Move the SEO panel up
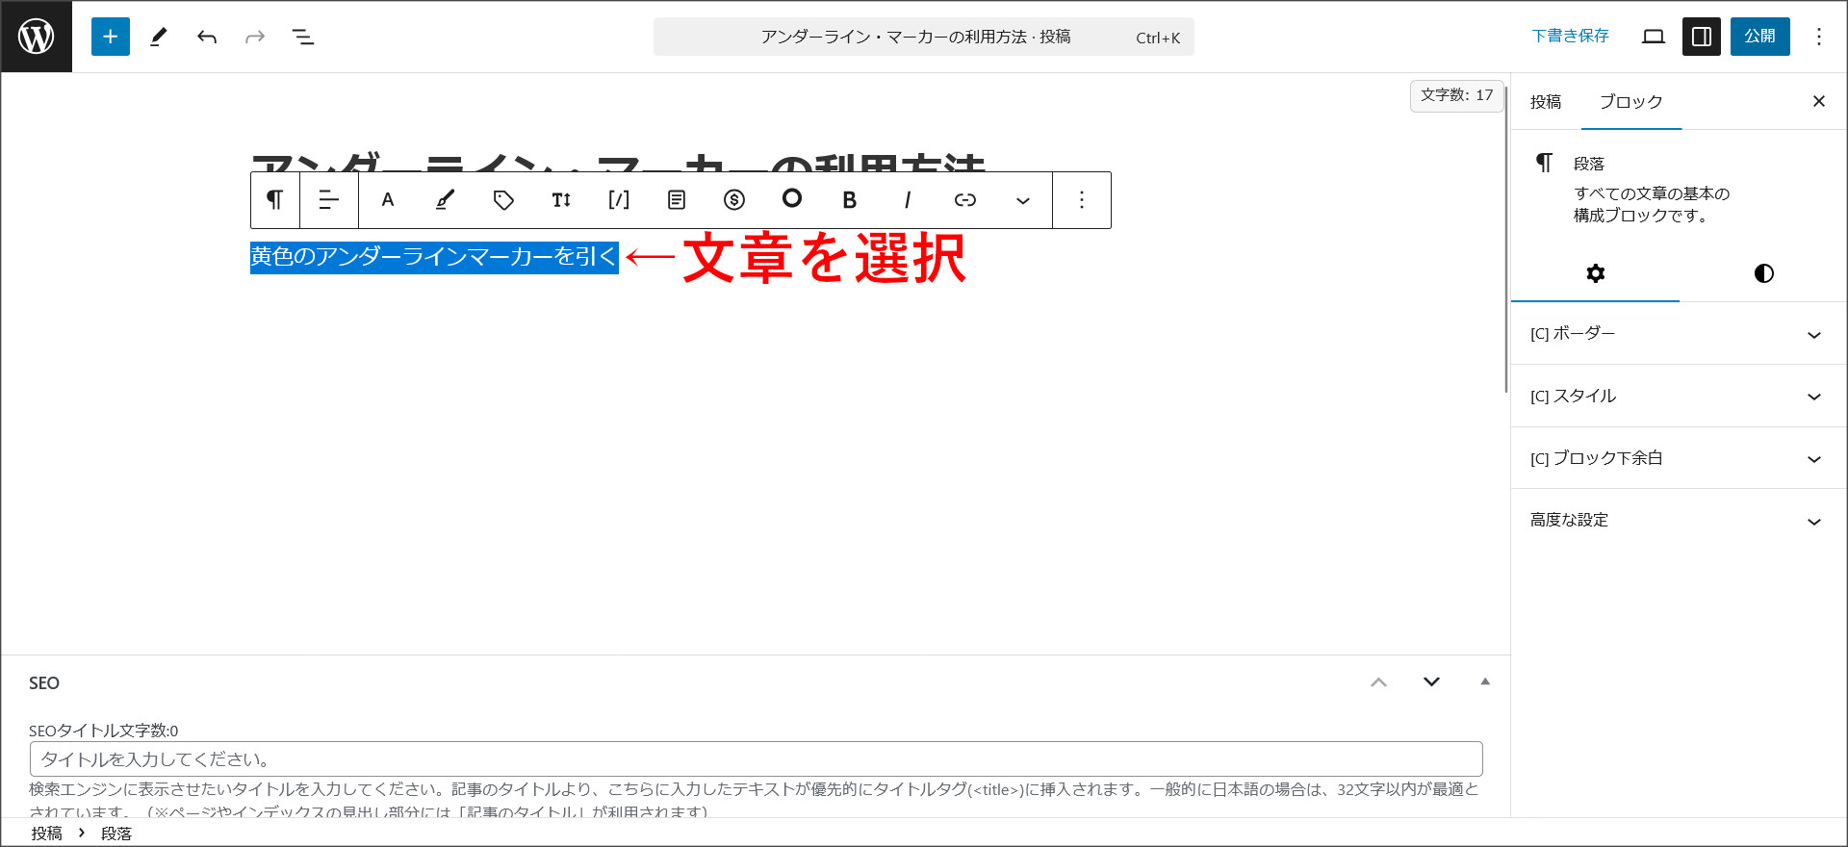 tap(1379, 682)
